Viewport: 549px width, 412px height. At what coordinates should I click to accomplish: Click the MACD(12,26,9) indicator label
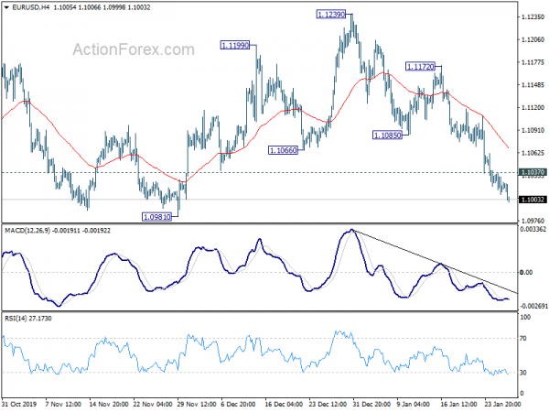(x=27, y=231)
